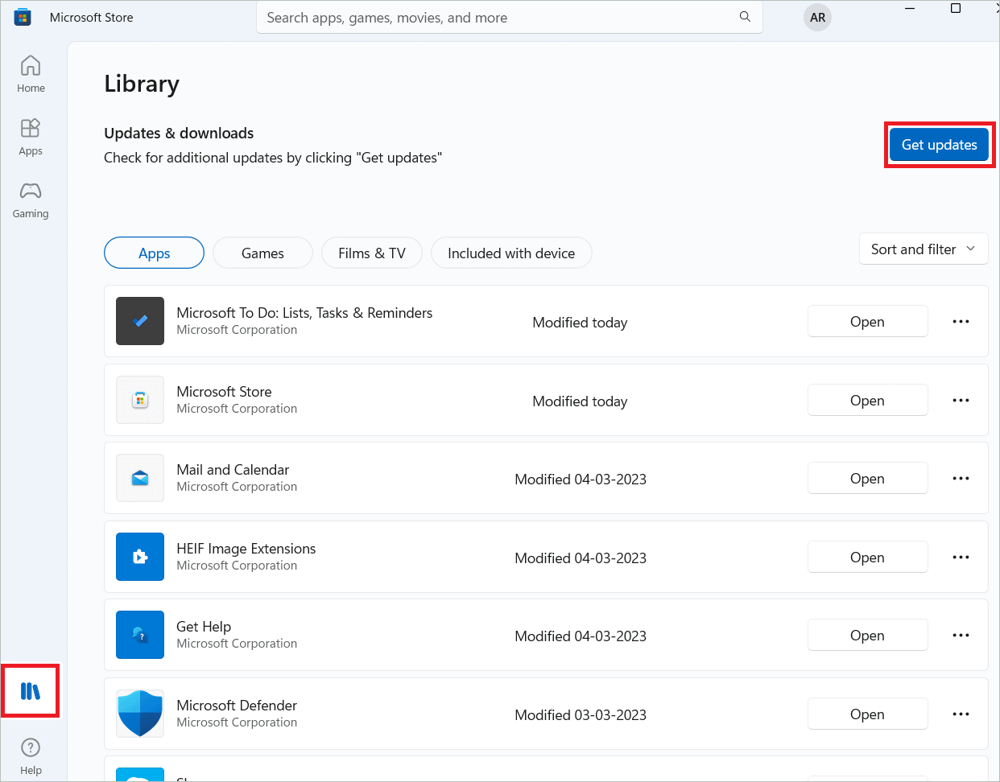Select the Included with device tab

click(x=511, y=253)
